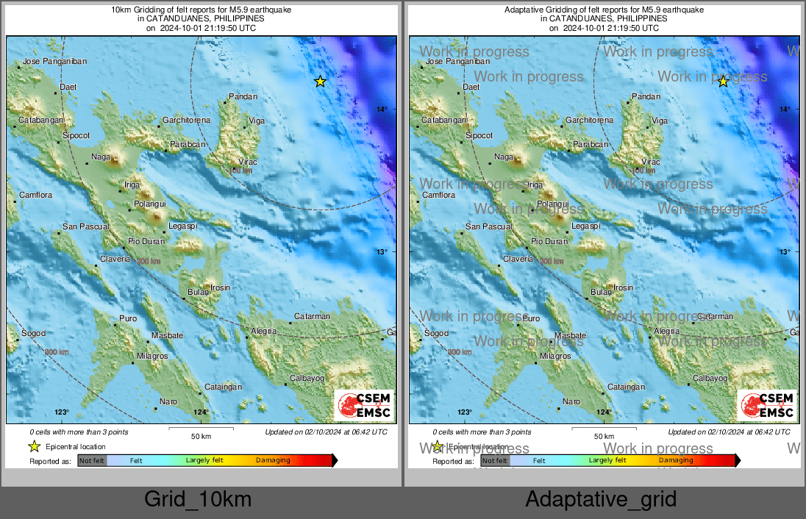Click the CSEM EMSC logo on the right map
Screen dimensions: 806x519
click(x=766, y=406)
